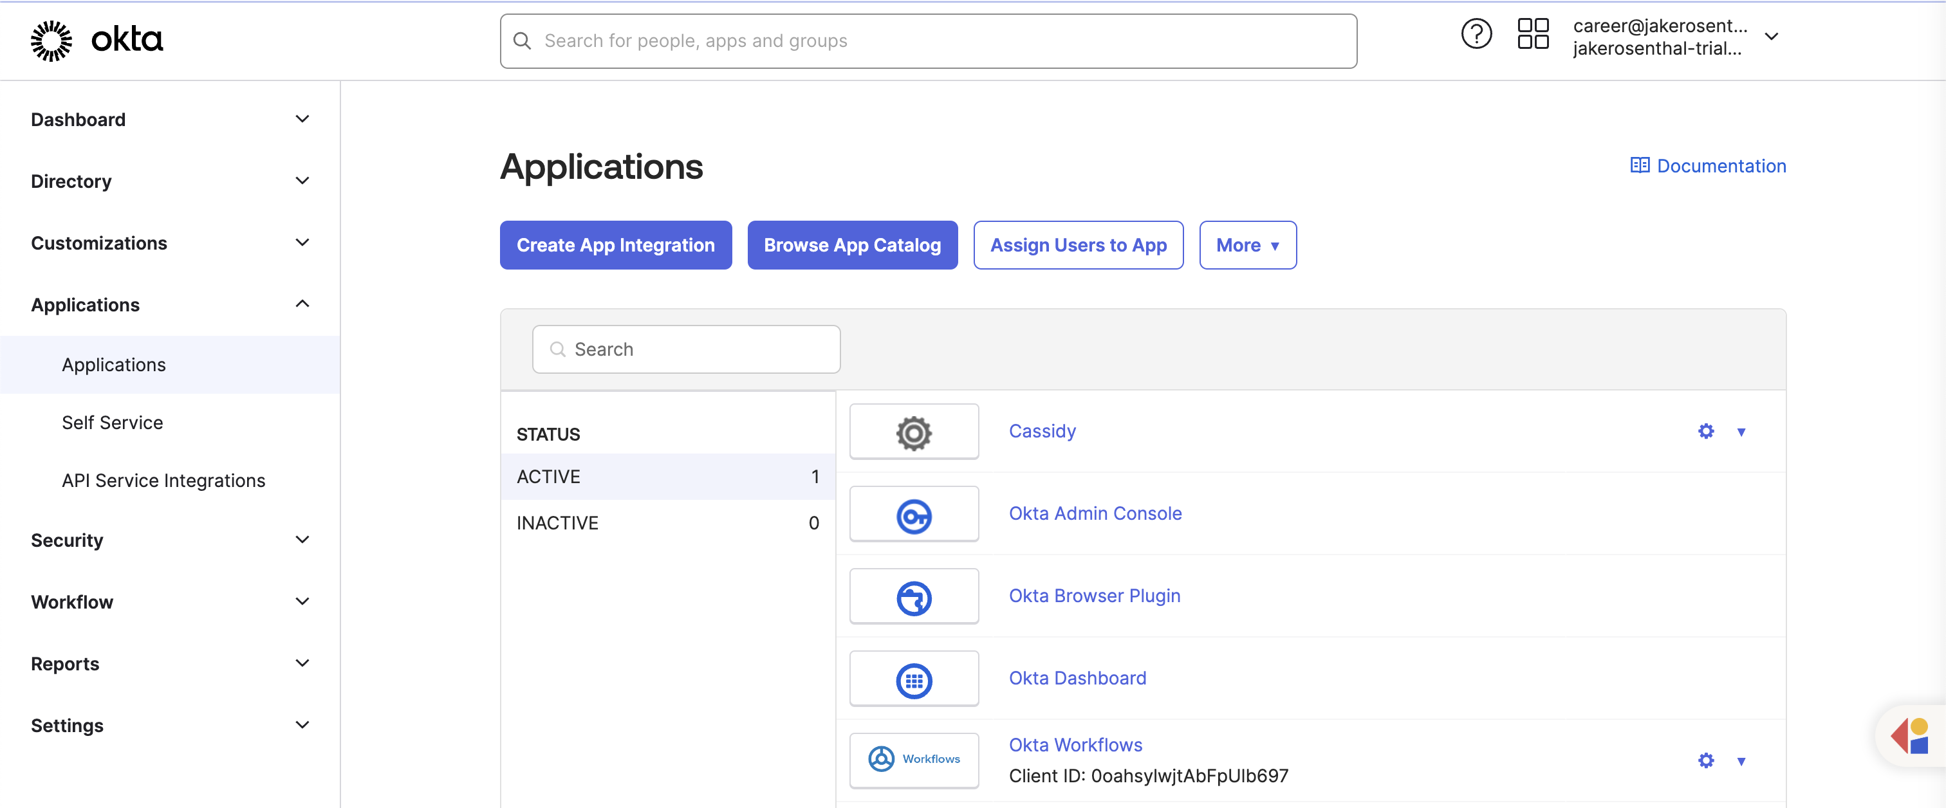The width and height of the screenshot is (1946, 808).
Task: Click the Okta Browser Plugin app icon
Action: [913, 596]
